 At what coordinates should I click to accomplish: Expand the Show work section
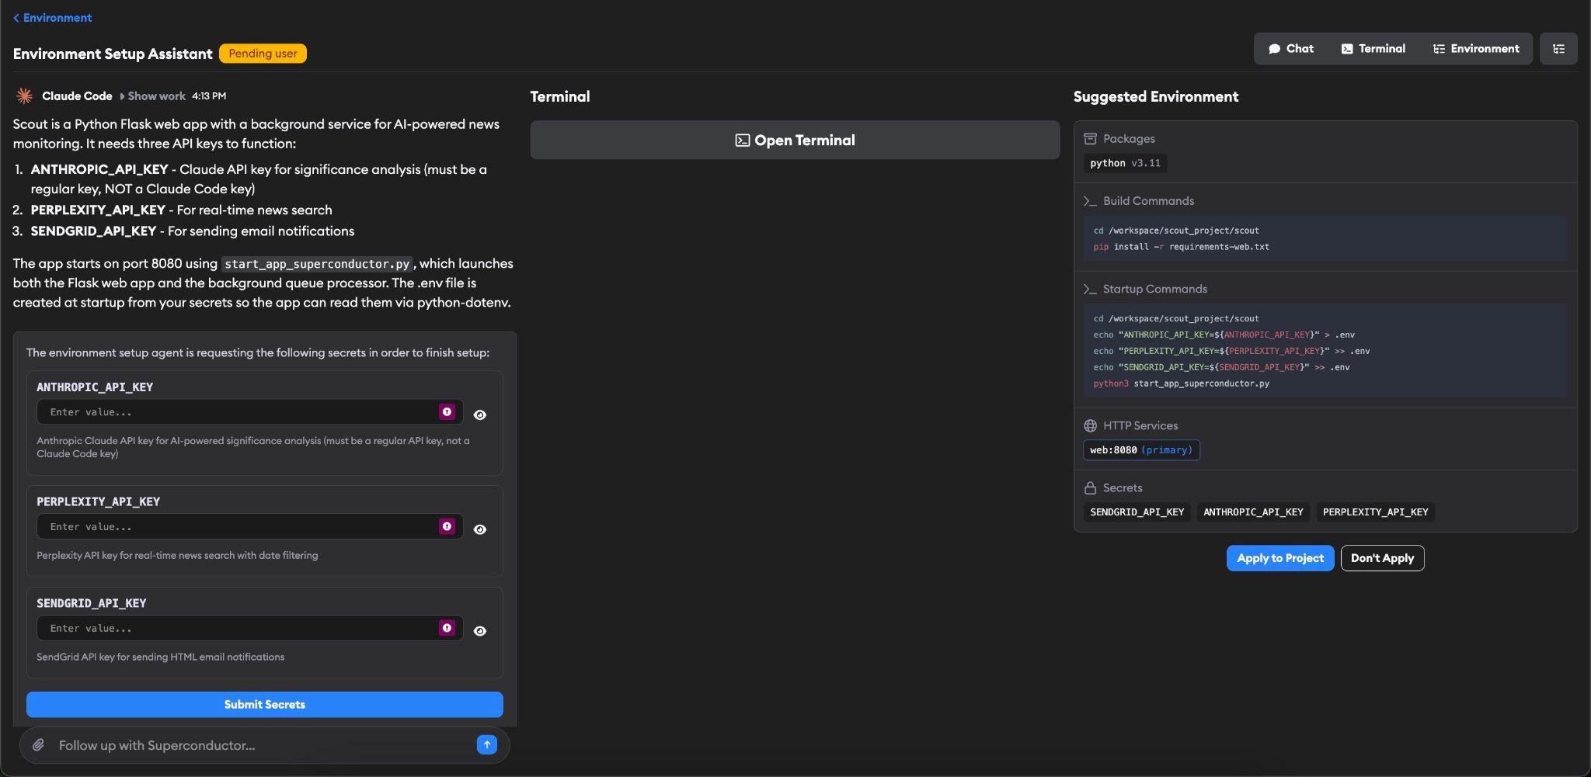click(x=155, y=95)
